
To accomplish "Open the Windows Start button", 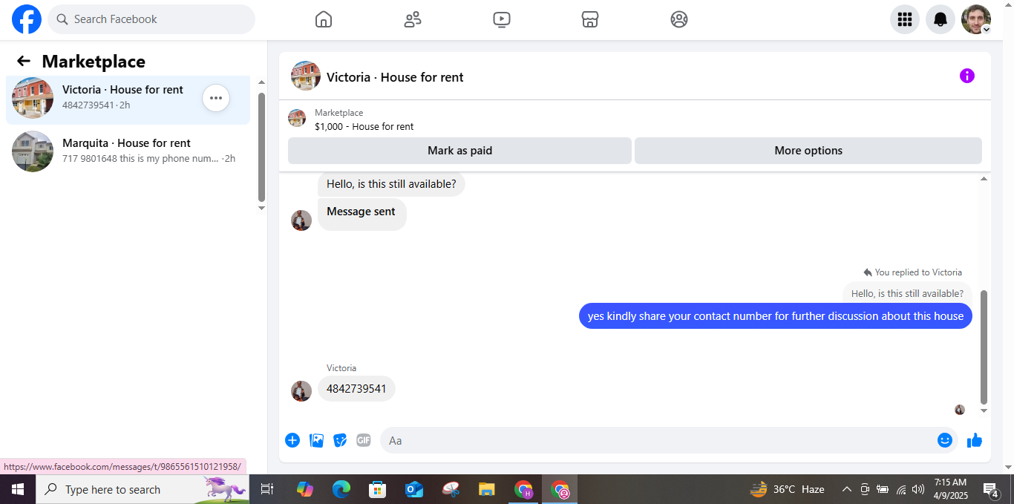I will pos(18,489).
